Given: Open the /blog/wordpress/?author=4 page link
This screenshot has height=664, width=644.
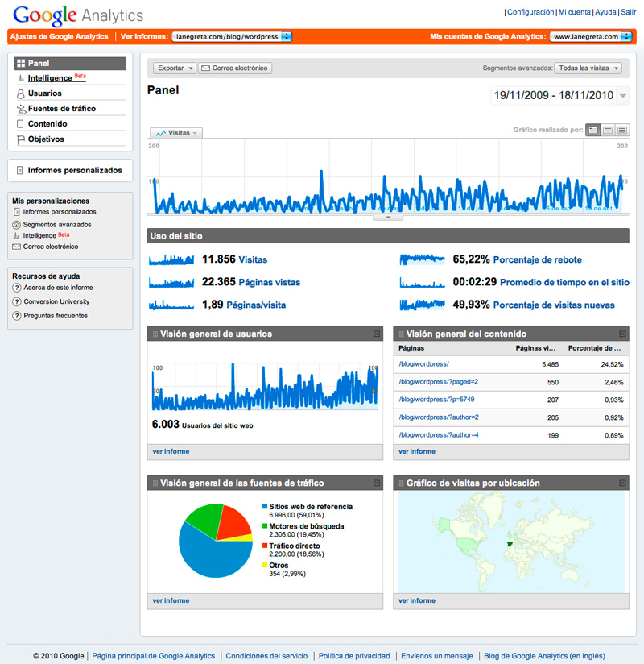Looking at the screenshot, I should tap(439, 435).
